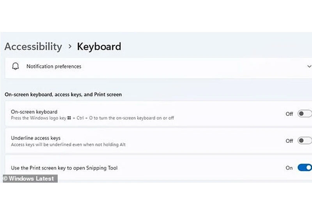This screenshot has height=215, width=312.
Task: Click Off label beside Underline access keys
Action: 289,140
